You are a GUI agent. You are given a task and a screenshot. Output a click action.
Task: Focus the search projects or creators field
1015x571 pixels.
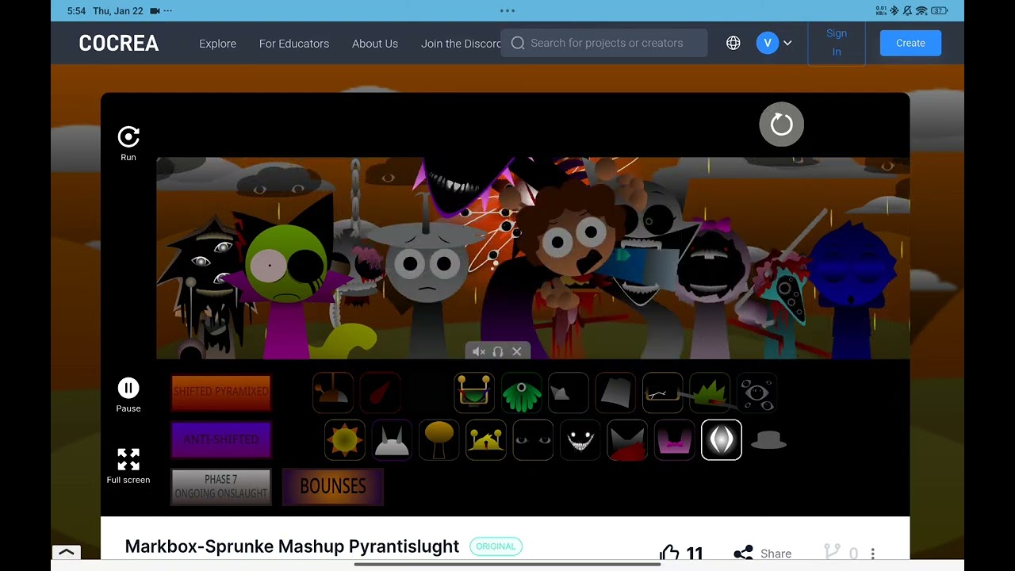coord(604,43)
